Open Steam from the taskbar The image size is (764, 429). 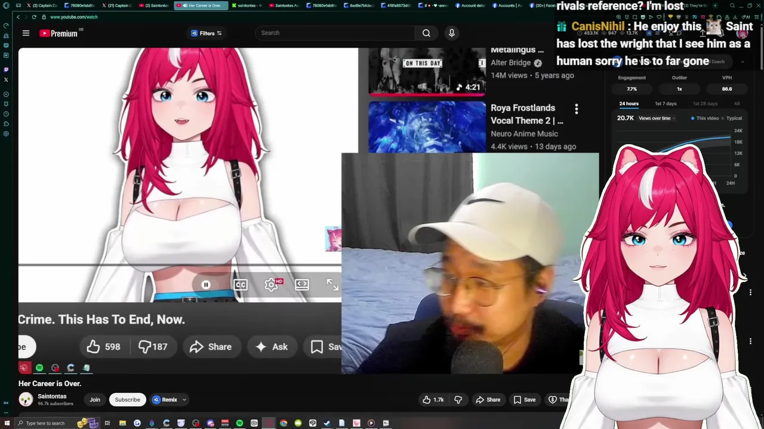[327, 423]
